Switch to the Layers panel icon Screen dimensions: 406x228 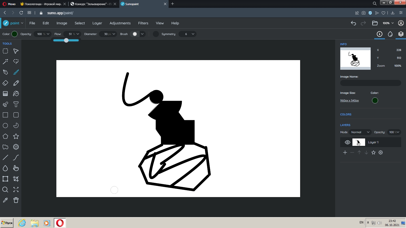click(401, 34)
